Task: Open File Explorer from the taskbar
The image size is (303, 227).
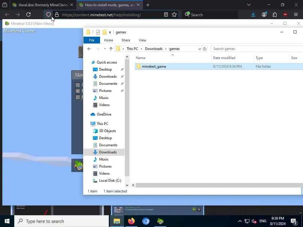Action: [x=117, y=221]
